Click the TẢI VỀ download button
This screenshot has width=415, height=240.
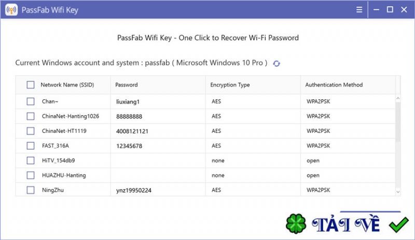point(347,224)
